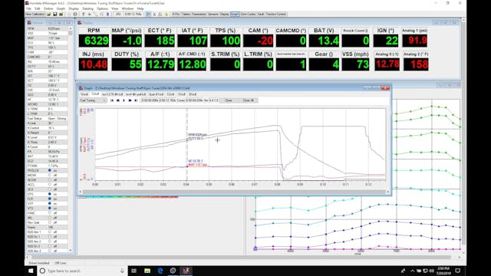Select the rev4 4th pull.kdl datalog tab

click(136, 94)
